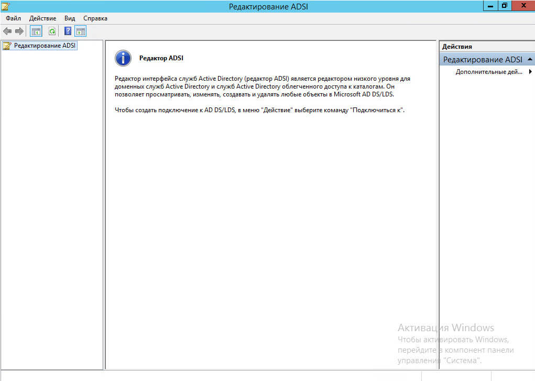Toggle the Actions pane toolbar icon
Viewport: 535px width, 381px height.
click(81, 31)
